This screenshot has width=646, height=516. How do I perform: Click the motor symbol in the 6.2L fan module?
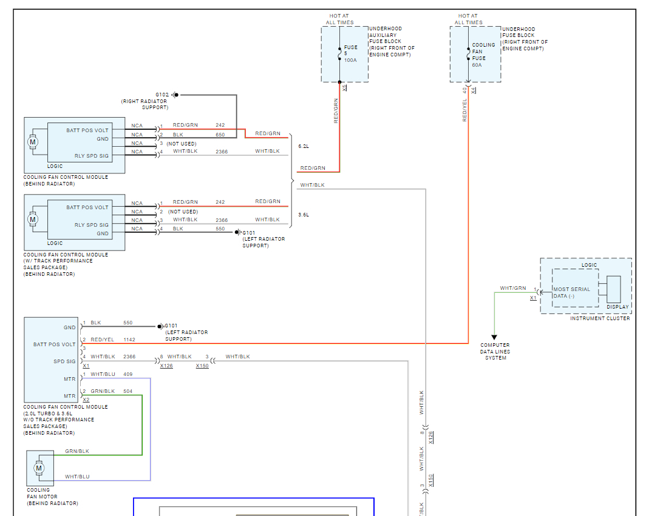(33, 142)
